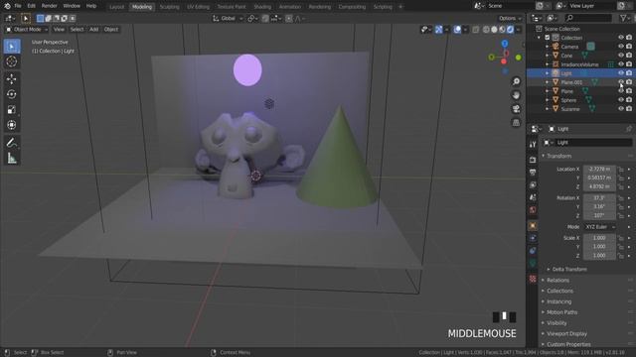Pick the Rotate tool

[x=12, y=94]
